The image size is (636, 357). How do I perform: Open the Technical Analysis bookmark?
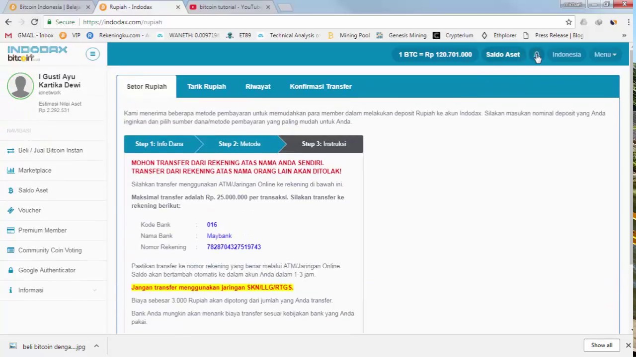pos(289,35)
